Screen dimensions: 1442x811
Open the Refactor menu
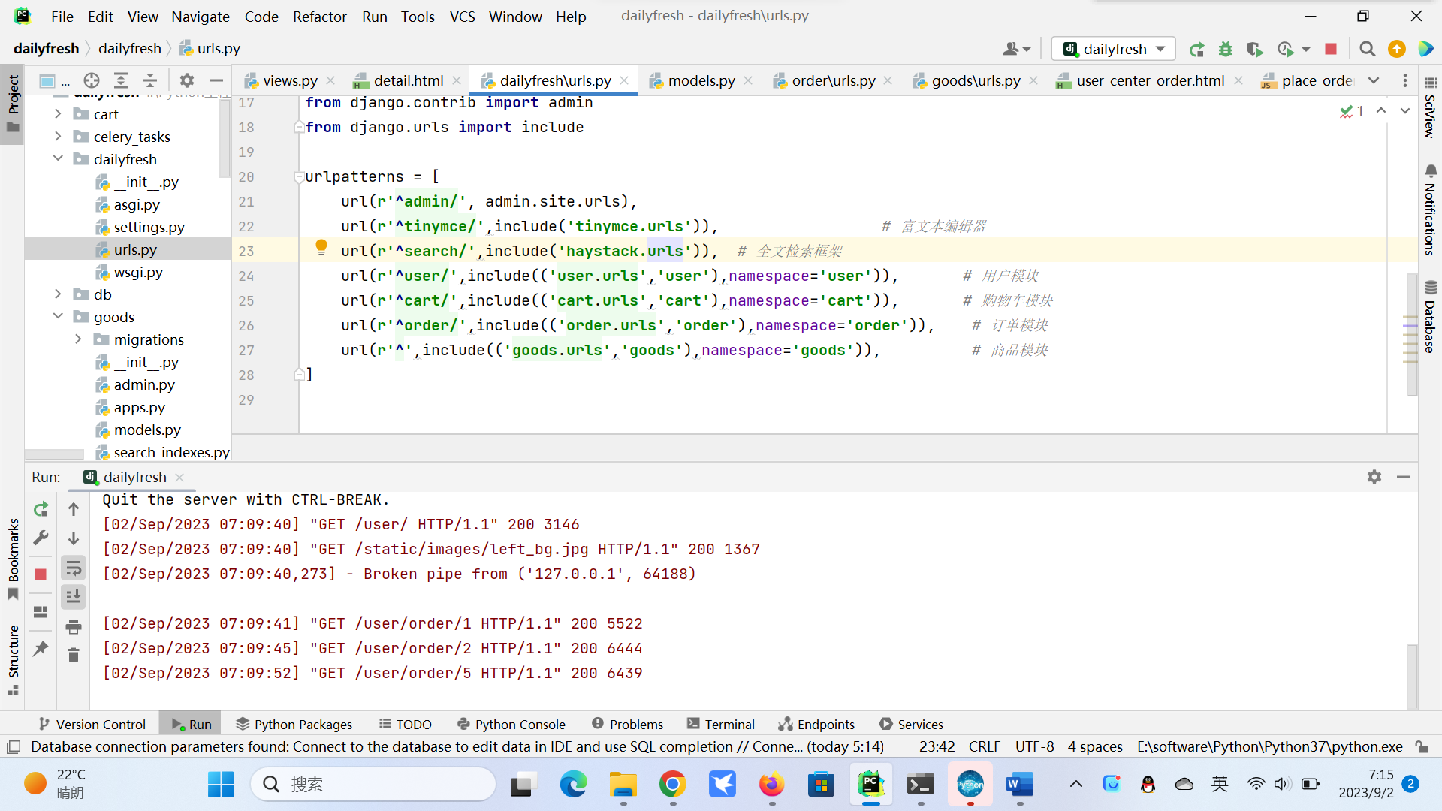319,17
